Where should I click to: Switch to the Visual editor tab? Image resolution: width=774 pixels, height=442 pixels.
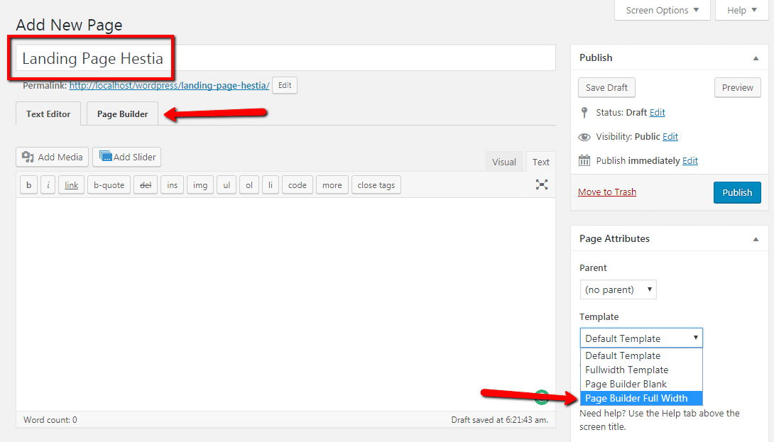pyautogui.click(x=504, y=161)
